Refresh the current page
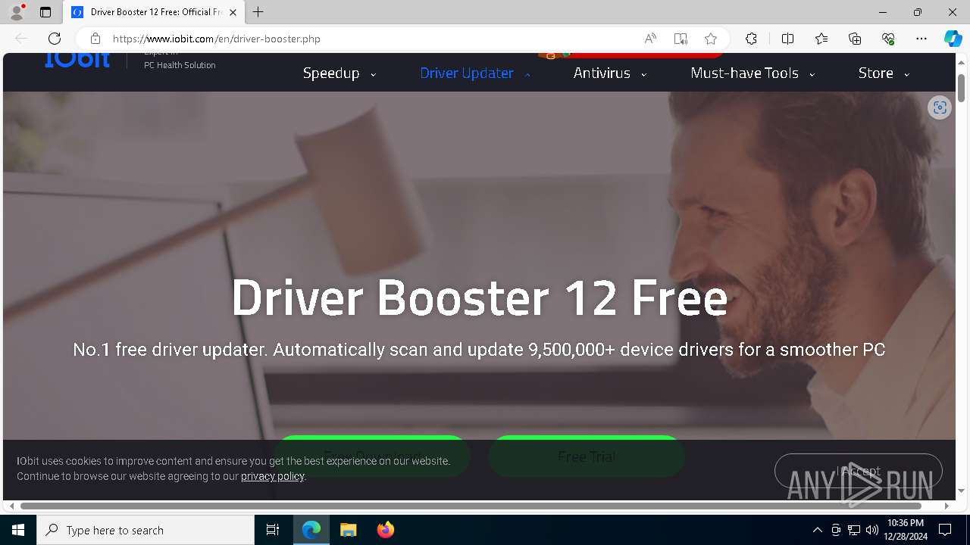 (x=55, y=39)
